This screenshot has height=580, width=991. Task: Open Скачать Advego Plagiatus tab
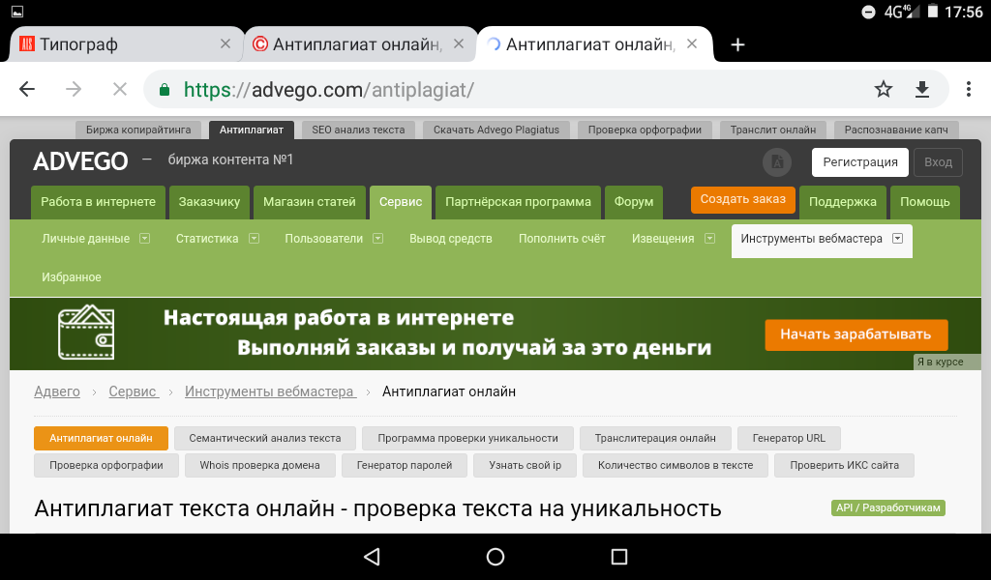pos(496,130)
